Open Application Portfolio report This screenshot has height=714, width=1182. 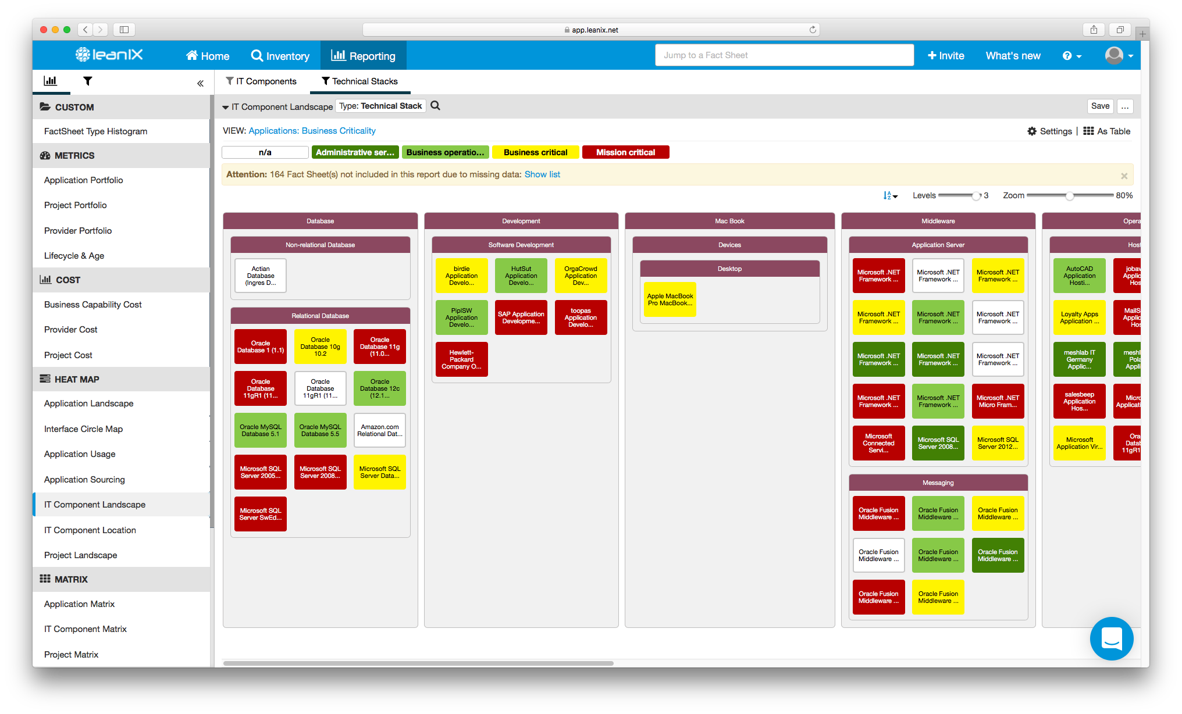(121, 180)
